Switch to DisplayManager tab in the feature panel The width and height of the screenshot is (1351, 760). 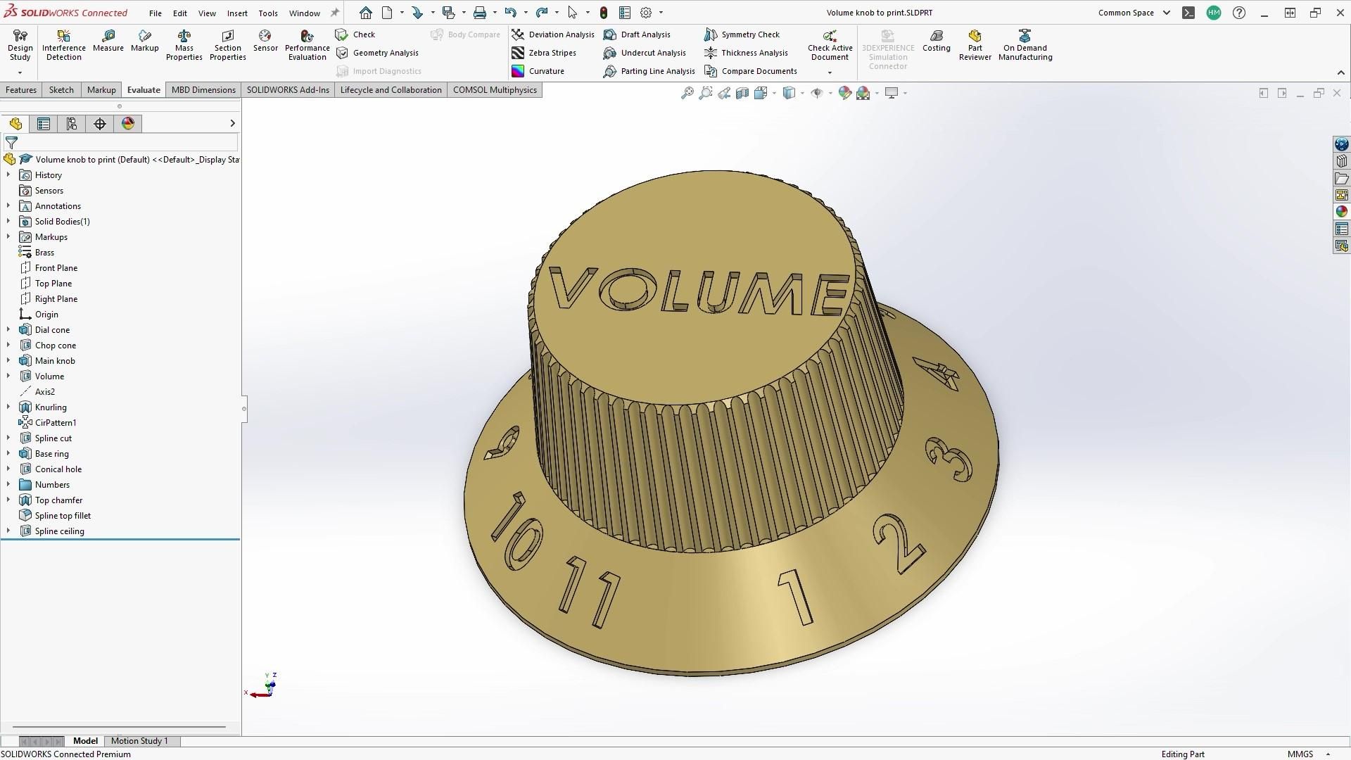[x=128, y=124]
